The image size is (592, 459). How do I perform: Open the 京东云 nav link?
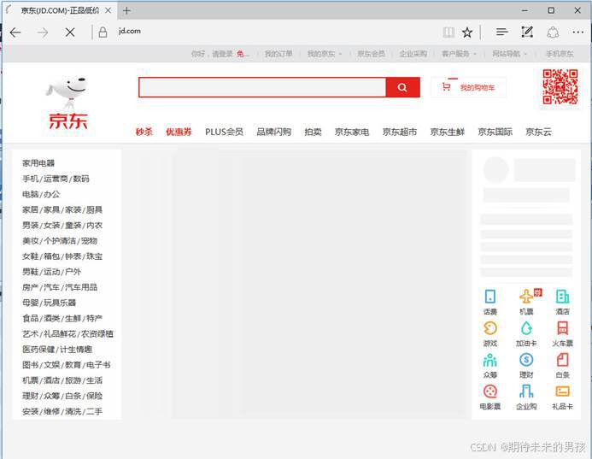pyautogui.click(x=539, y=132)
